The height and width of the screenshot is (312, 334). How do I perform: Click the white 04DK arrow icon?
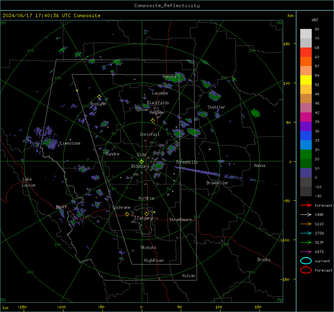pos(306,215)
